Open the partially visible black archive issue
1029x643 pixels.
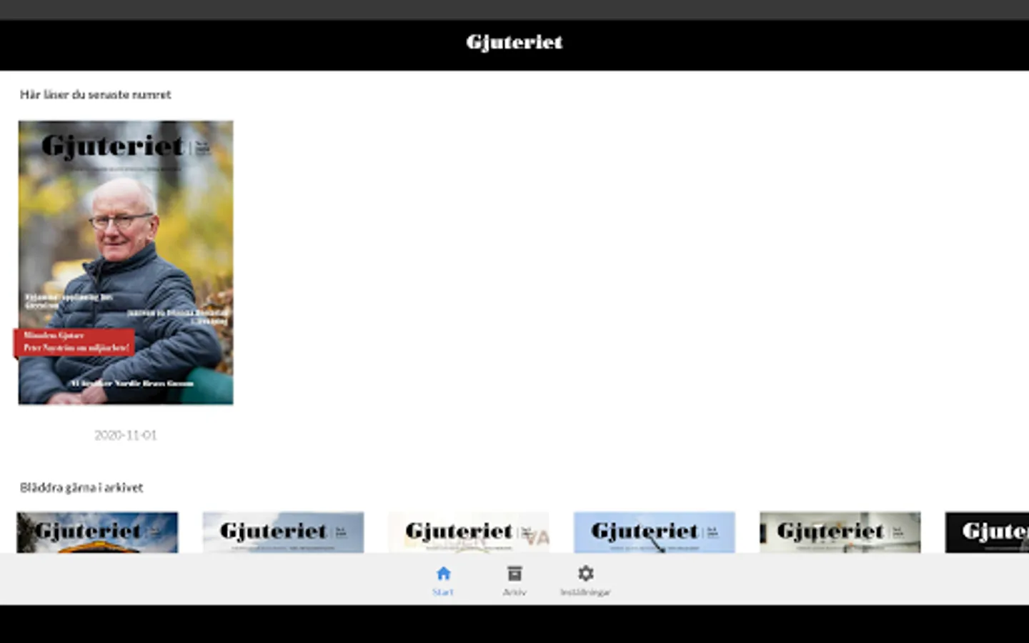click(x=987, y=532)
